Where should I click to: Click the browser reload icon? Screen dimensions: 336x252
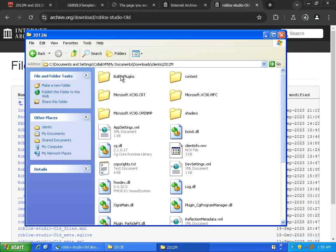31,17
